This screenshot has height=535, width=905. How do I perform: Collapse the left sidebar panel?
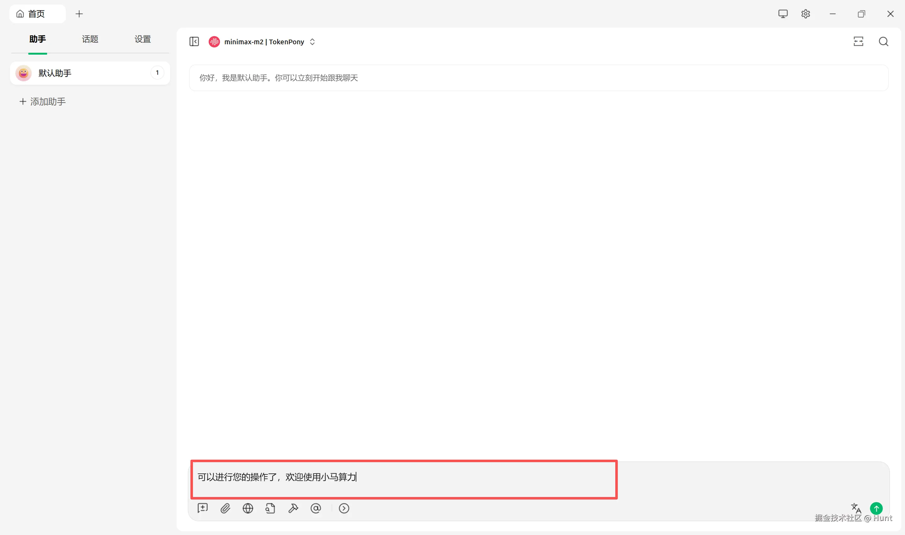coord(194,41)
